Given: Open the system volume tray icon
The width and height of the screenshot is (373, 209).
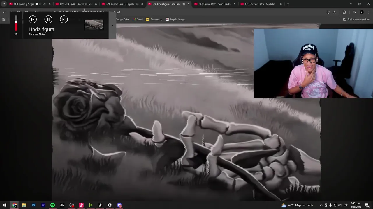Looking at the screenshot, I should [x=340, y=205].
